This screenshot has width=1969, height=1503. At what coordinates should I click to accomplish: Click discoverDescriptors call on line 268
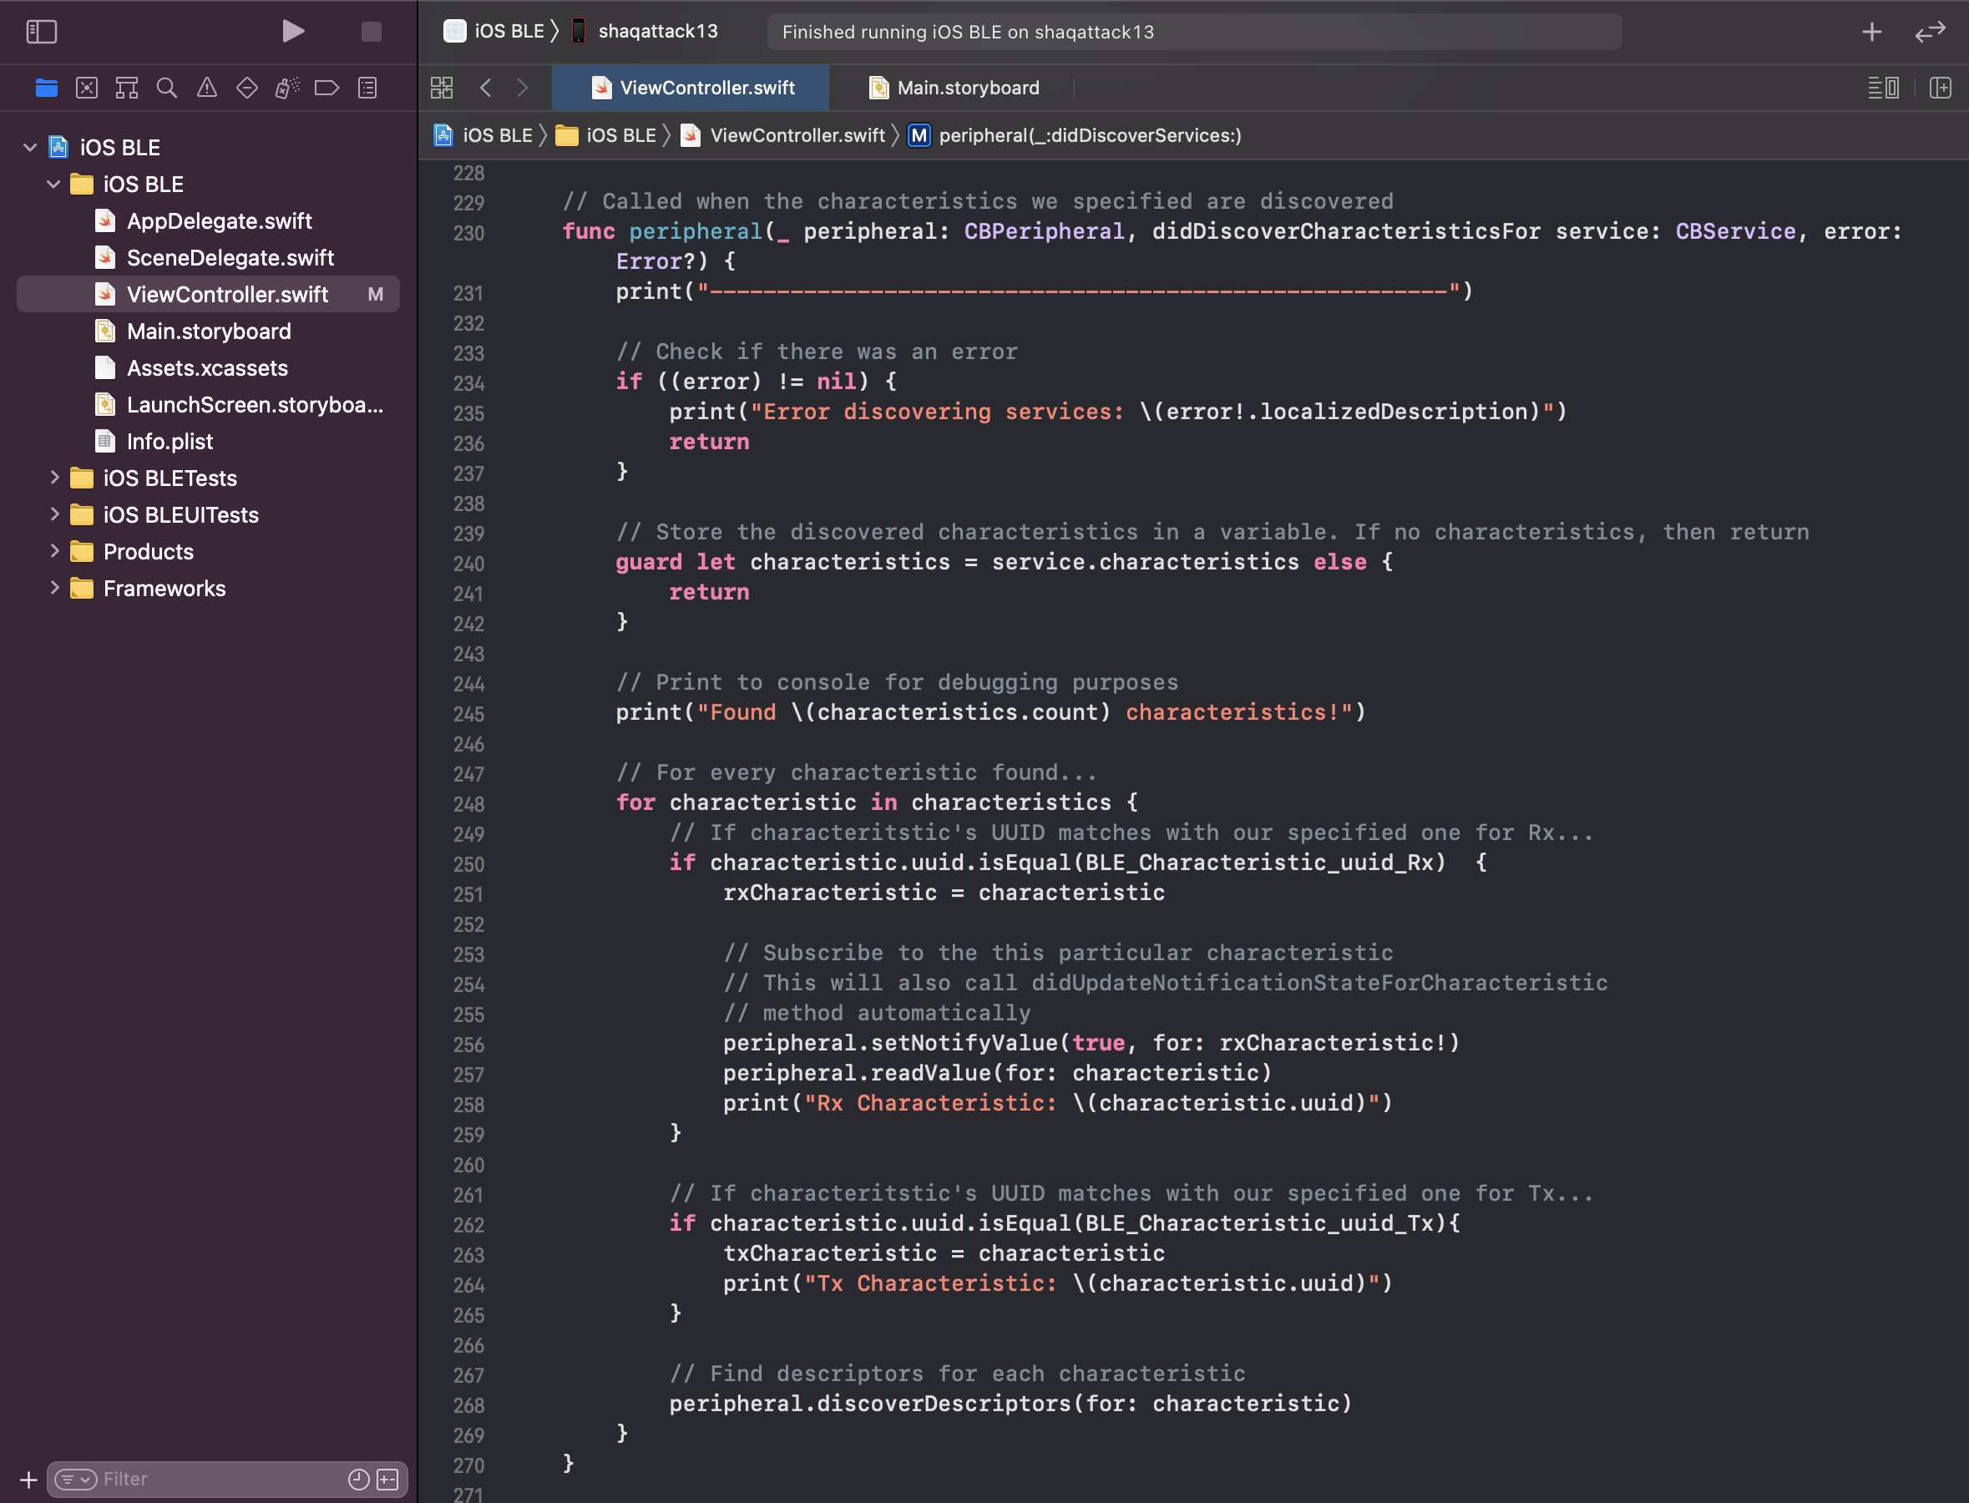pyautogui.click(x=944, y=1403)
